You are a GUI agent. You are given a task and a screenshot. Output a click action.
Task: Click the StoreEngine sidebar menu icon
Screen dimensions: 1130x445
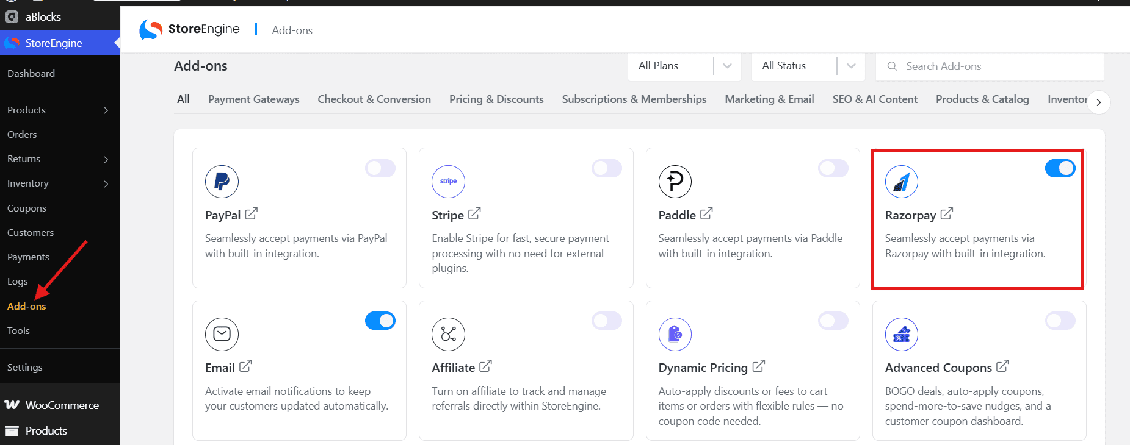coord(12,43)
